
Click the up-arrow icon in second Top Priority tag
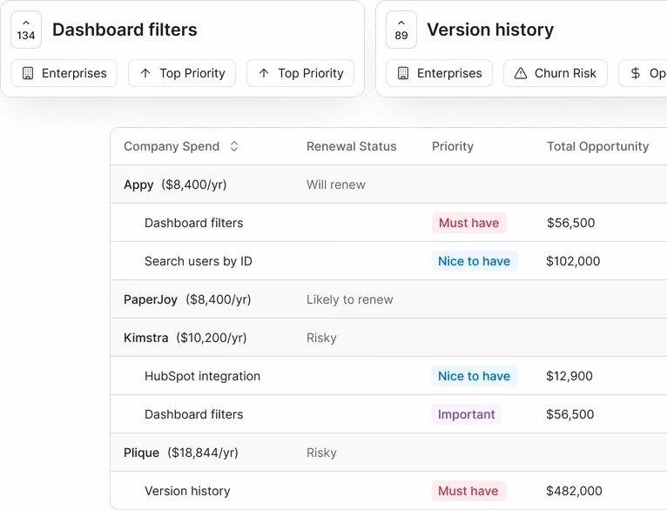coord(264,73)
